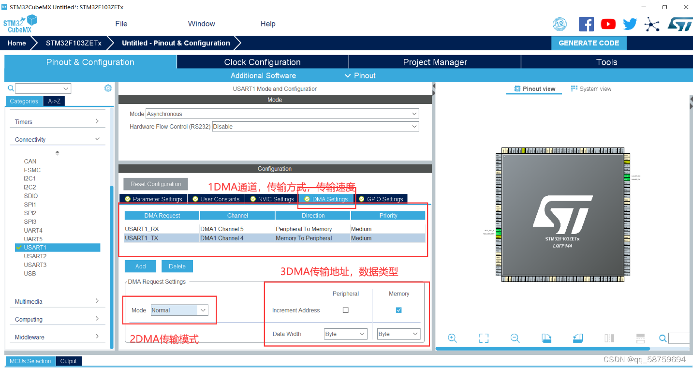
Task: Rotate the chip counterclockwise
Action: [577, 338]
